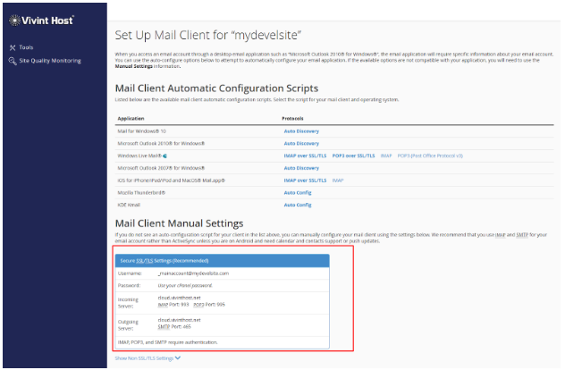Click Auto Config for KDE Kmail
Image resolution: width=565 pixels, height=370 pixels.
(x=296, y=205)
